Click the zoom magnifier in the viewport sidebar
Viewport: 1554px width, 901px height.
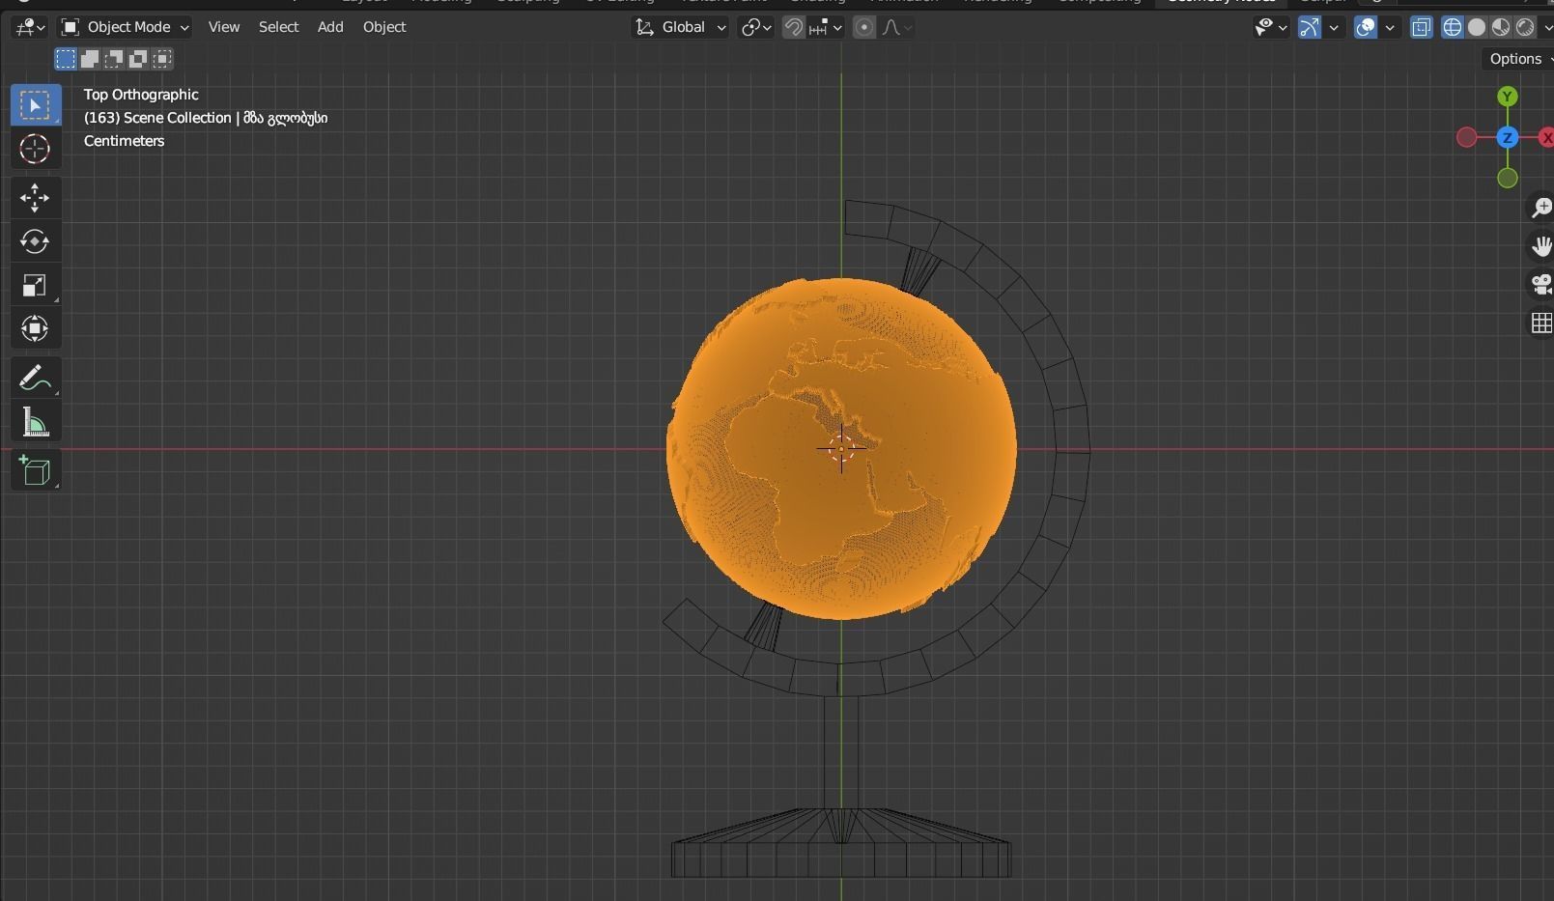coord(1540,208)
